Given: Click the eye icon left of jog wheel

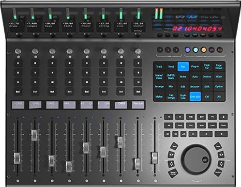Looking at the screenshot, I should tap(171, 155).
